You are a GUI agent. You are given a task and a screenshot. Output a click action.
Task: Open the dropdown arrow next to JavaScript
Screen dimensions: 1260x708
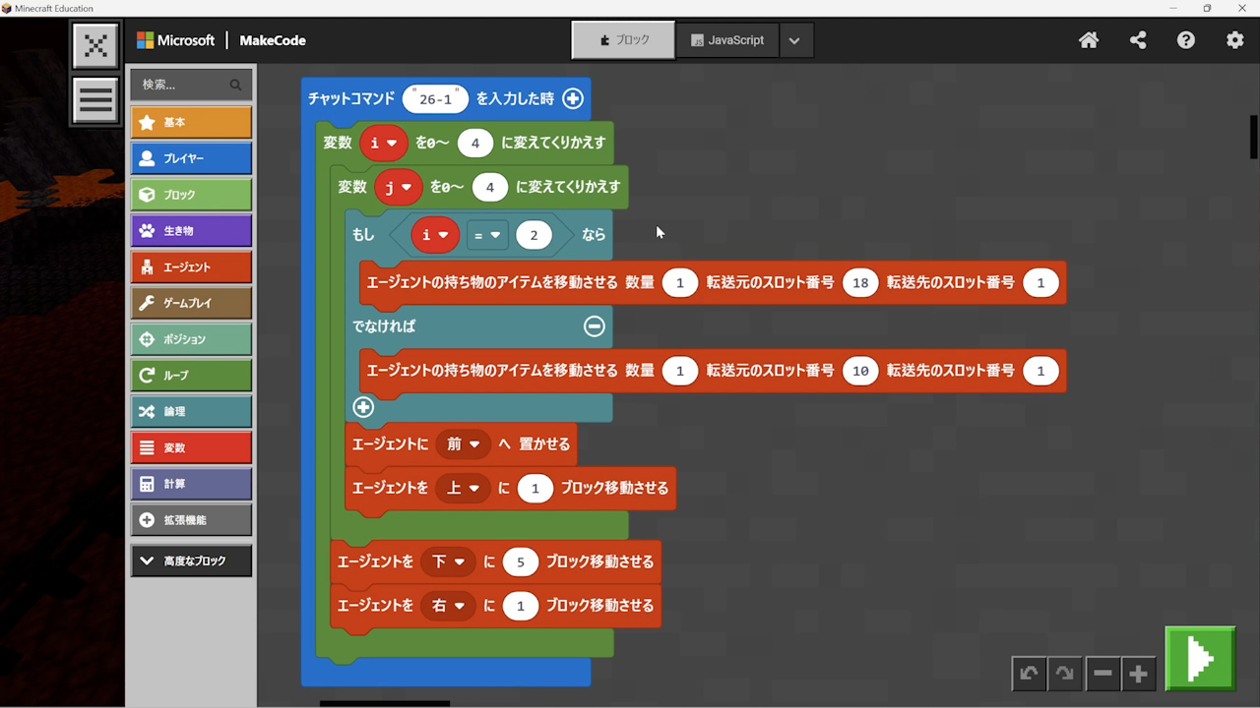pyautogui.click(x=794, y=40)
